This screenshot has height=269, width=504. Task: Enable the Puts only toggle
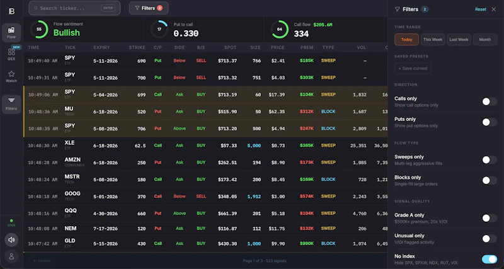pyautogui.click(x=490, y=122)
